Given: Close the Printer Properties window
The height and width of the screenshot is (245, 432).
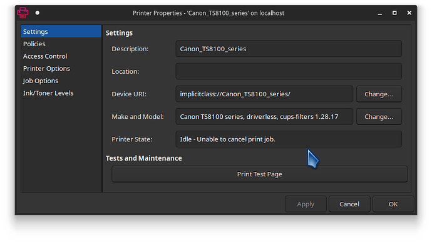Looking at the screenshot, I should (x=409, y=13).
